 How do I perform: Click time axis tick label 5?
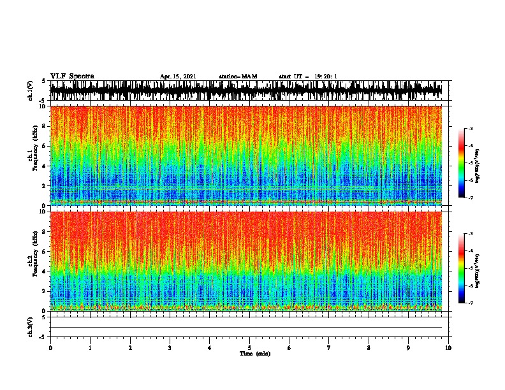pos(249,348)
